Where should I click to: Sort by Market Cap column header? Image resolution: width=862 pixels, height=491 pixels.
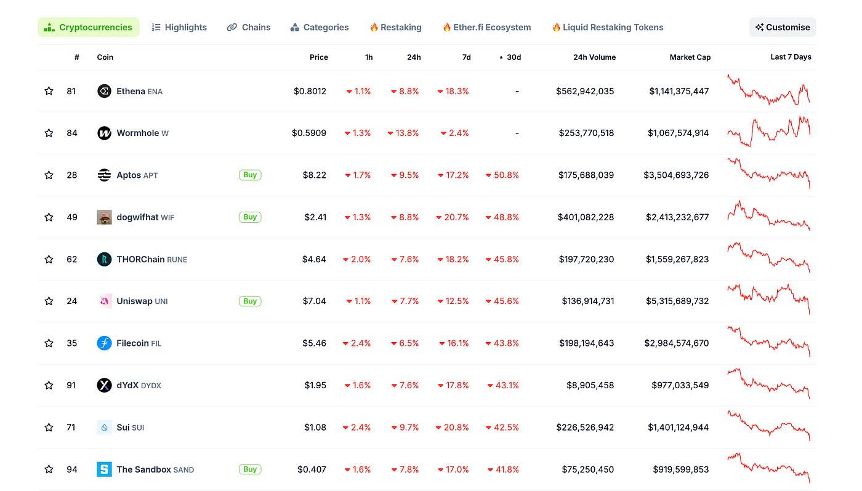point(690,57)
